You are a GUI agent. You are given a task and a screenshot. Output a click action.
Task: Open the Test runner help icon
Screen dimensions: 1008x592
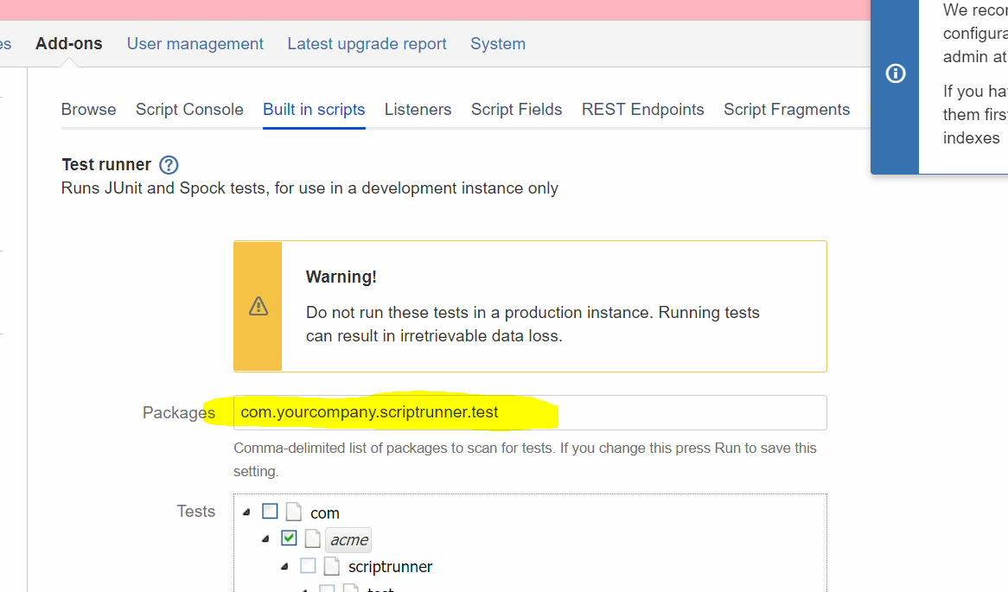tap(169, 164)
